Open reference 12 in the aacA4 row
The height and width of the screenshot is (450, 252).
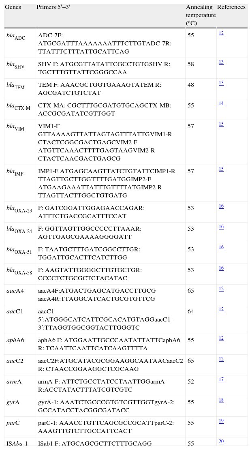[221, 289]
